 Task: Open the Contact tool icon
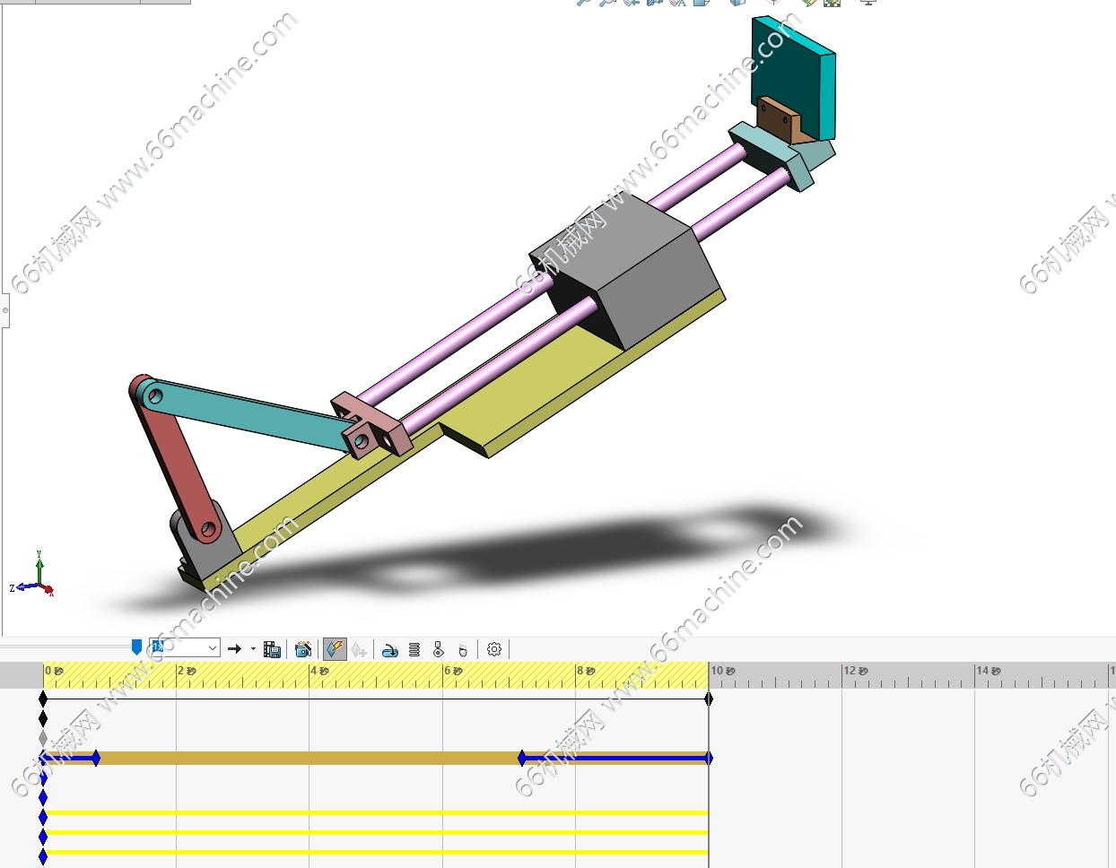[439, 649]
